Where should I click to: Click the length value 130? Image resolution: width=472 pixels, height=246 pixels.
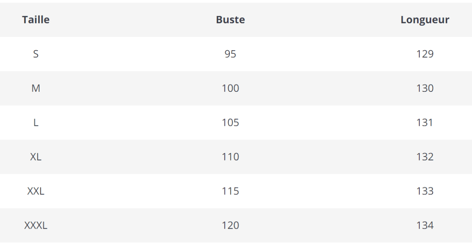pyautogui.click(x=425, y=88)
